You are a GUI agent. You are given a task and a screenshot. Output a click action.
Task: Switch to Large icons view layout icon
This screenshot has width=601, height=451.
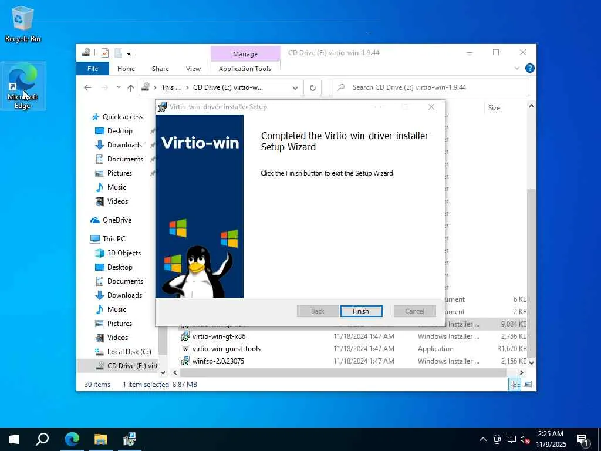tap(528, 384)
